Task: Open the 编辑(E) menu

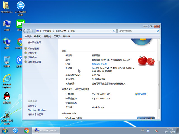Action: pyautogui.click(x=38, y=37)
